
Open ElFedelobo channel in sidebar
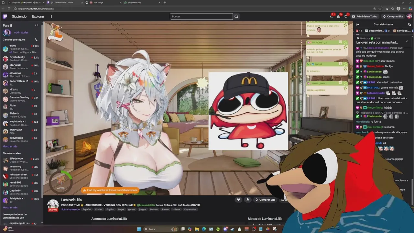point(21,160)
